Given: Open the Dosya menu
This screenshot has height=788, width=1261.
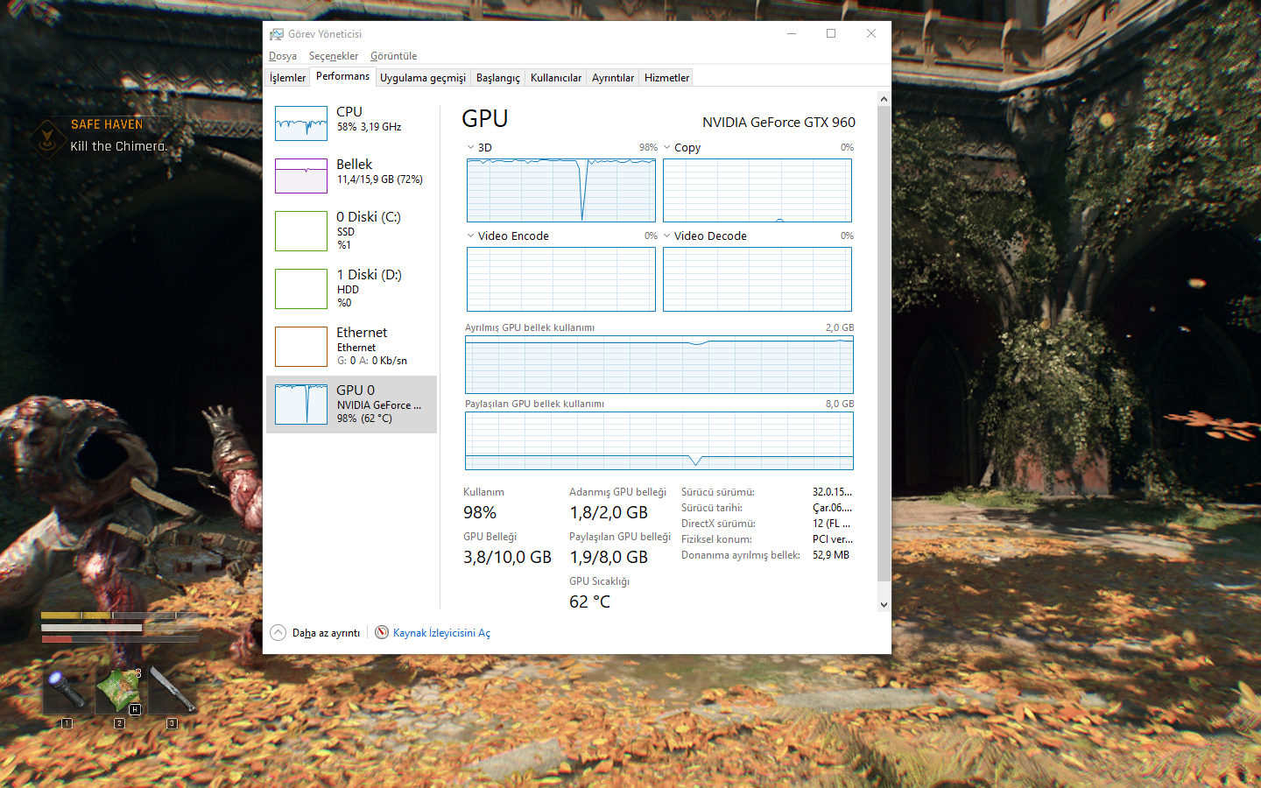Looking at the screenshot, I should [x=283, y=56].
